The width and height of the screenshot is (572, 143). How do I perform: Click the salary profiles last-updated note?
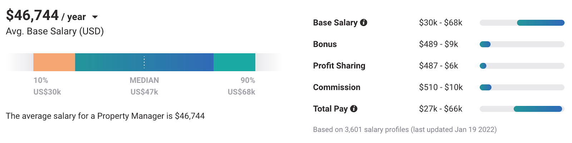(x=405, y=129)
